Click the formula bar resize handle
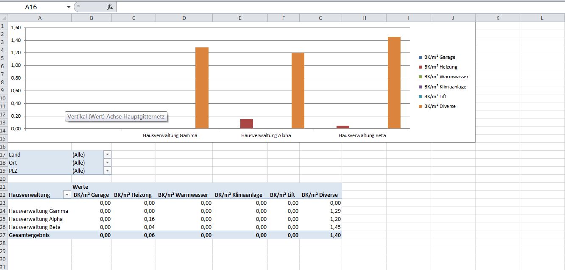565x270 pixels. point(79,7)
